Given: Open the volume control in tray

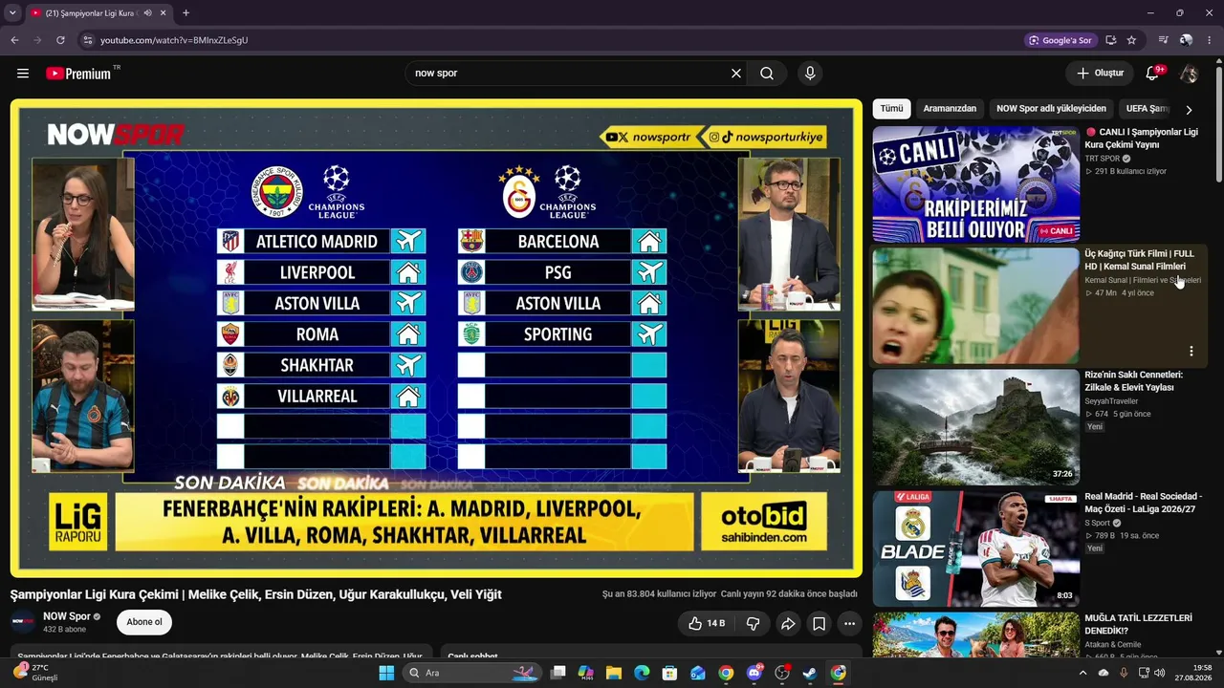Looking at the screenshot, I should 1159,673.
